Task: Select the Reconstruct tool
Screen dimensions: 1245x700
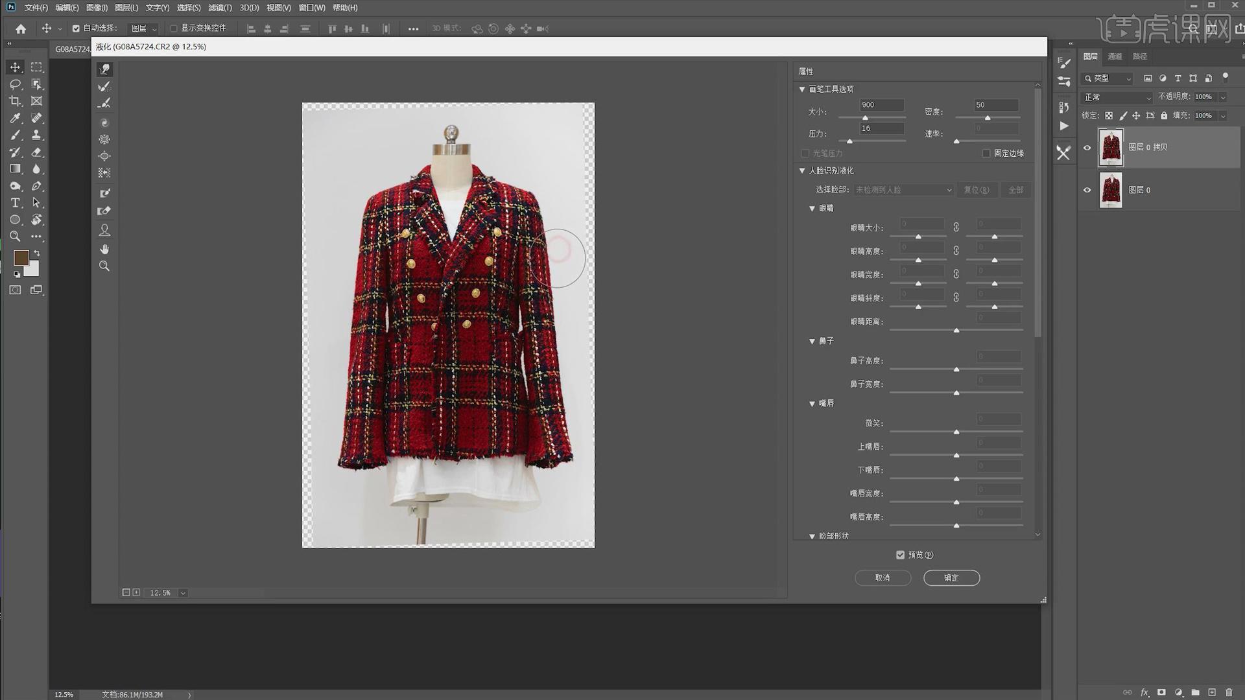Action: click(104, 86)
